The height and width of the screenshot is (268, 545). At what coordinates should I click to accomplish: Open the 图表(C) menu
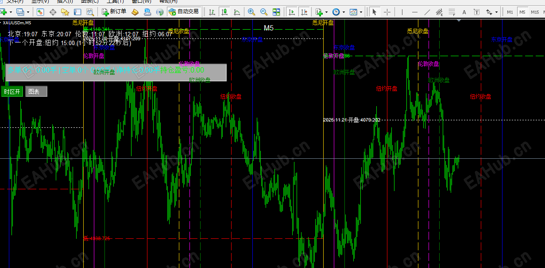tap(90, 2)
